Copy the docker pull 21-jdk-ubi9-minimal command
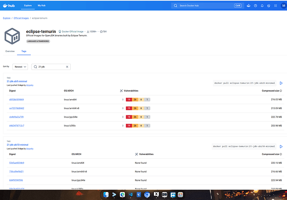The image size is (287, 200). tap(245, 83)
